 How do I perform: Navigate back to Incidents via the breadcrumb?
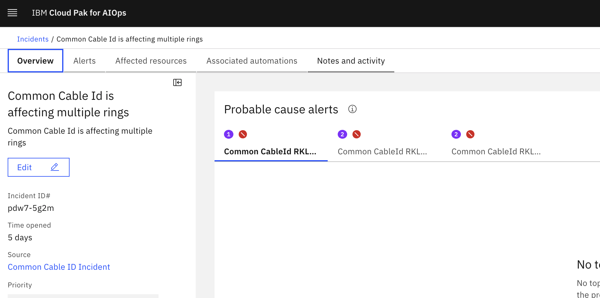click(33, 39)
